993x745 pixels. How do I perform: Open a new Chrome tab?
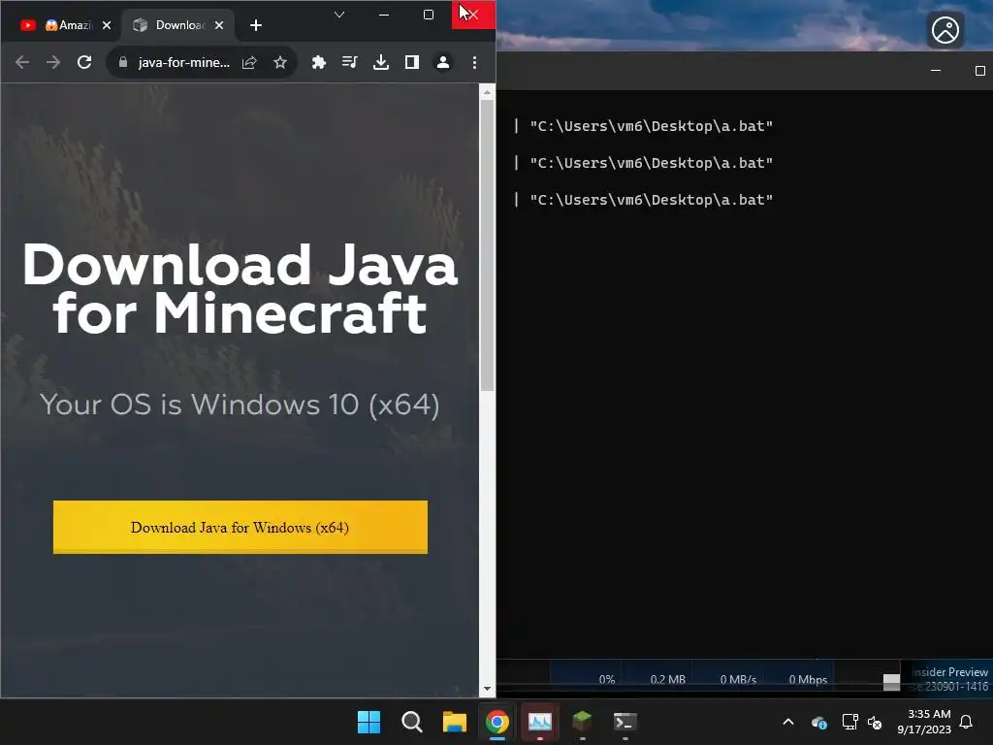coord(256,25)
